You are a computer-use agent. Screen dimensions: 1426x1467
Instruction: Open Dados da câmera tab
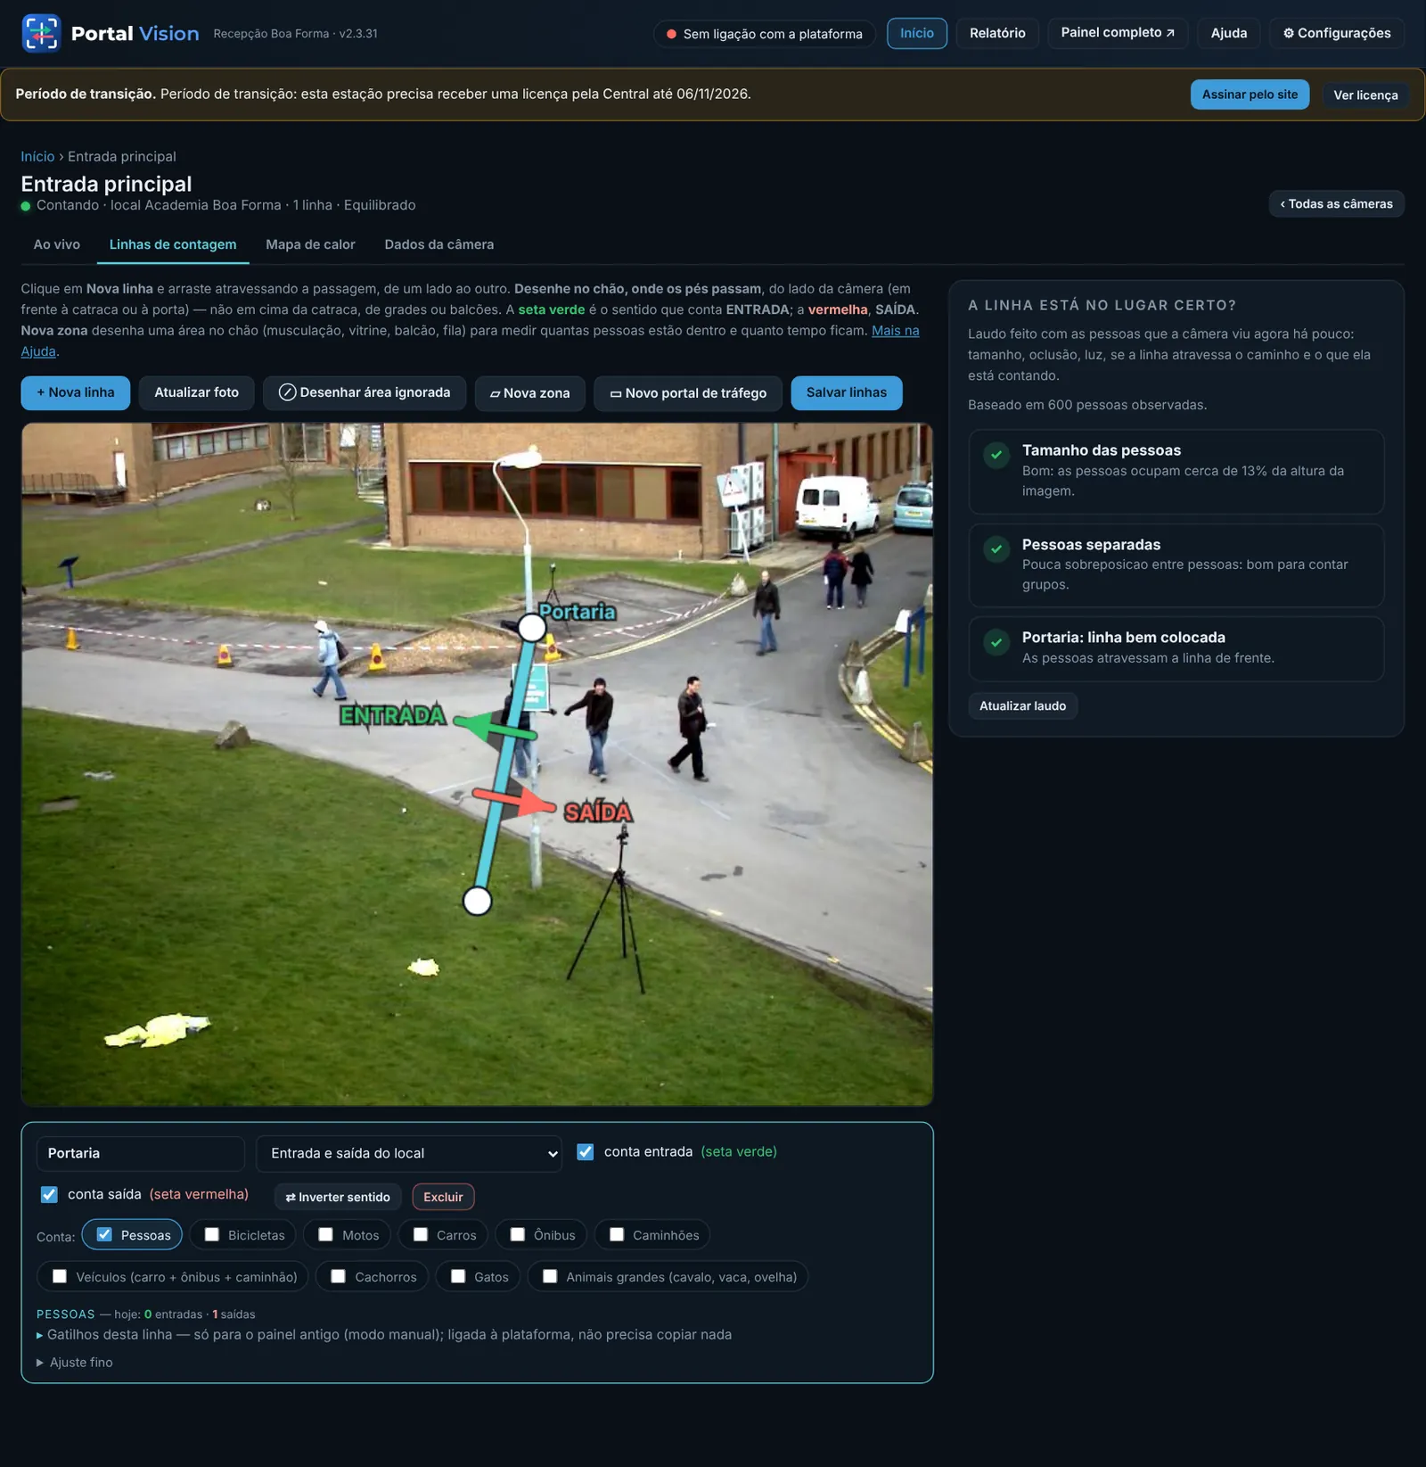(439, 244)
